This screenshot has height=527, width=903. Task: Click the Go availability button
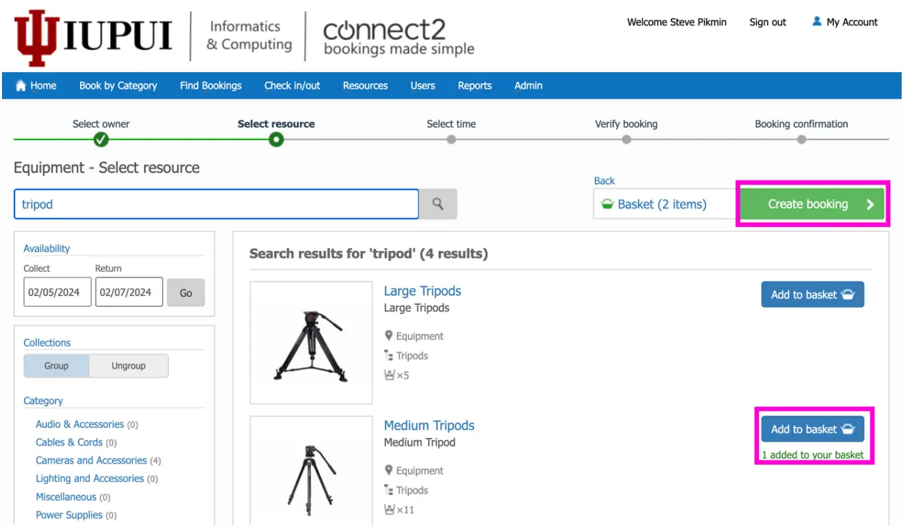click(x=186, y=293)
